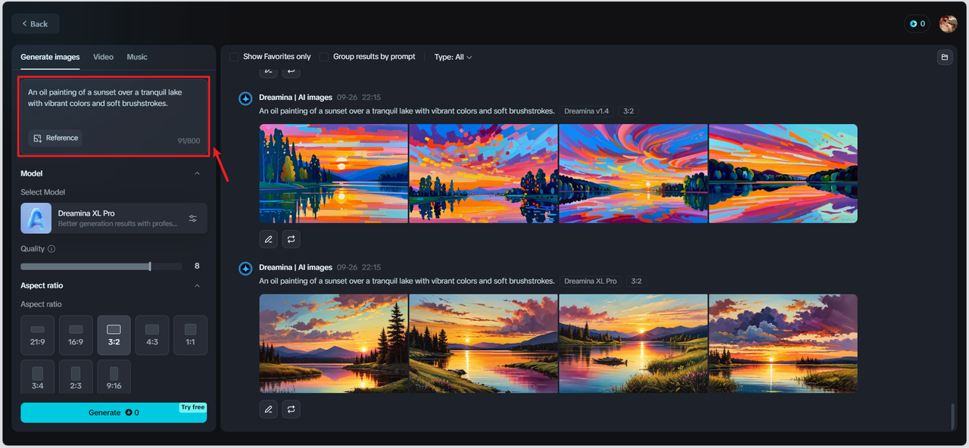
Task: Click the quality value 8
Action: click(x=197, y=266)
